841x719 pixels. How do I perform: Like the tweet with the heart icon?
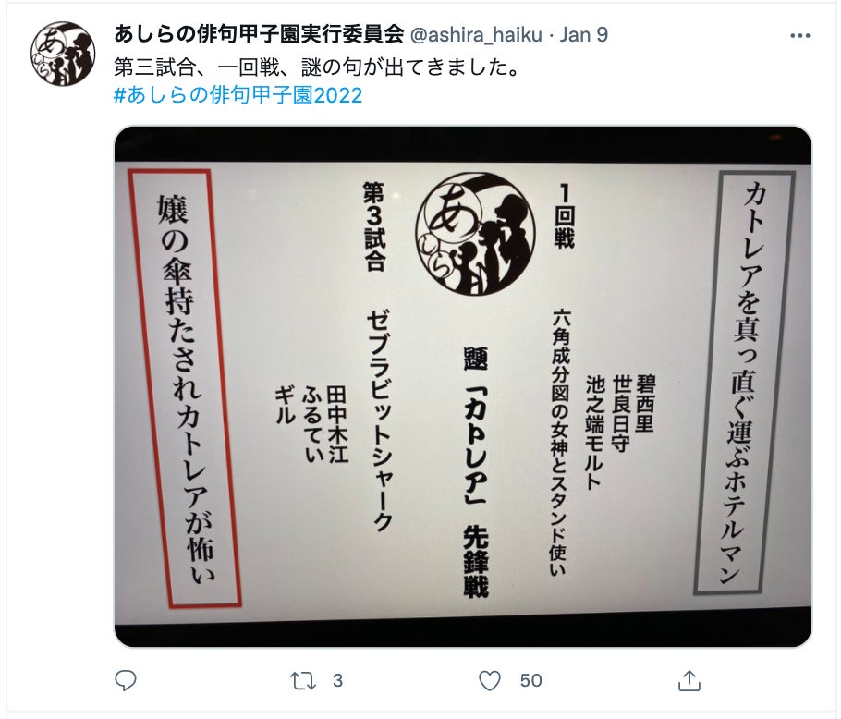[x=489, y=681]
